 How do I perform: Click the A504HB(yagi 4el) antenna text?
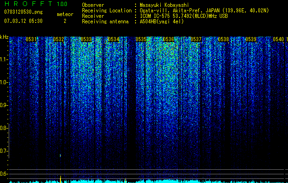(162, 22)
